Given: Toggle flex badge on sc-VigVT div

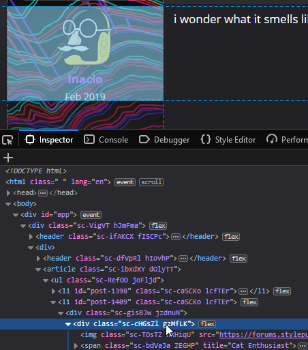Looking at the screenshot, I should pyautogui.click(x=158, y=226).
